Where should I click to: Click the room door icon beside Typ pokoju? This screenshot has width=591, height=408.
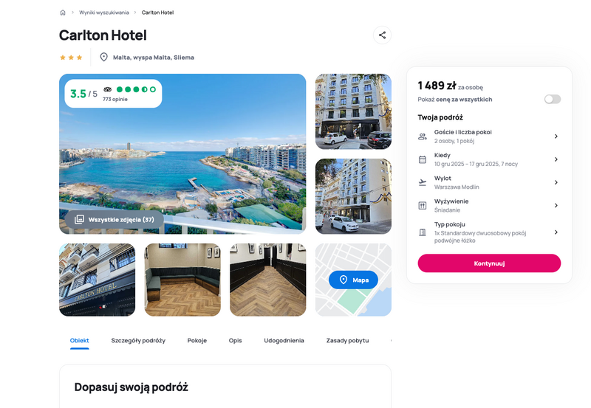point(423,232)
